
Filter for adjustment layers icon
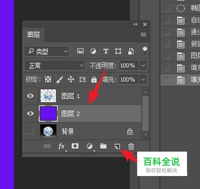93,51
